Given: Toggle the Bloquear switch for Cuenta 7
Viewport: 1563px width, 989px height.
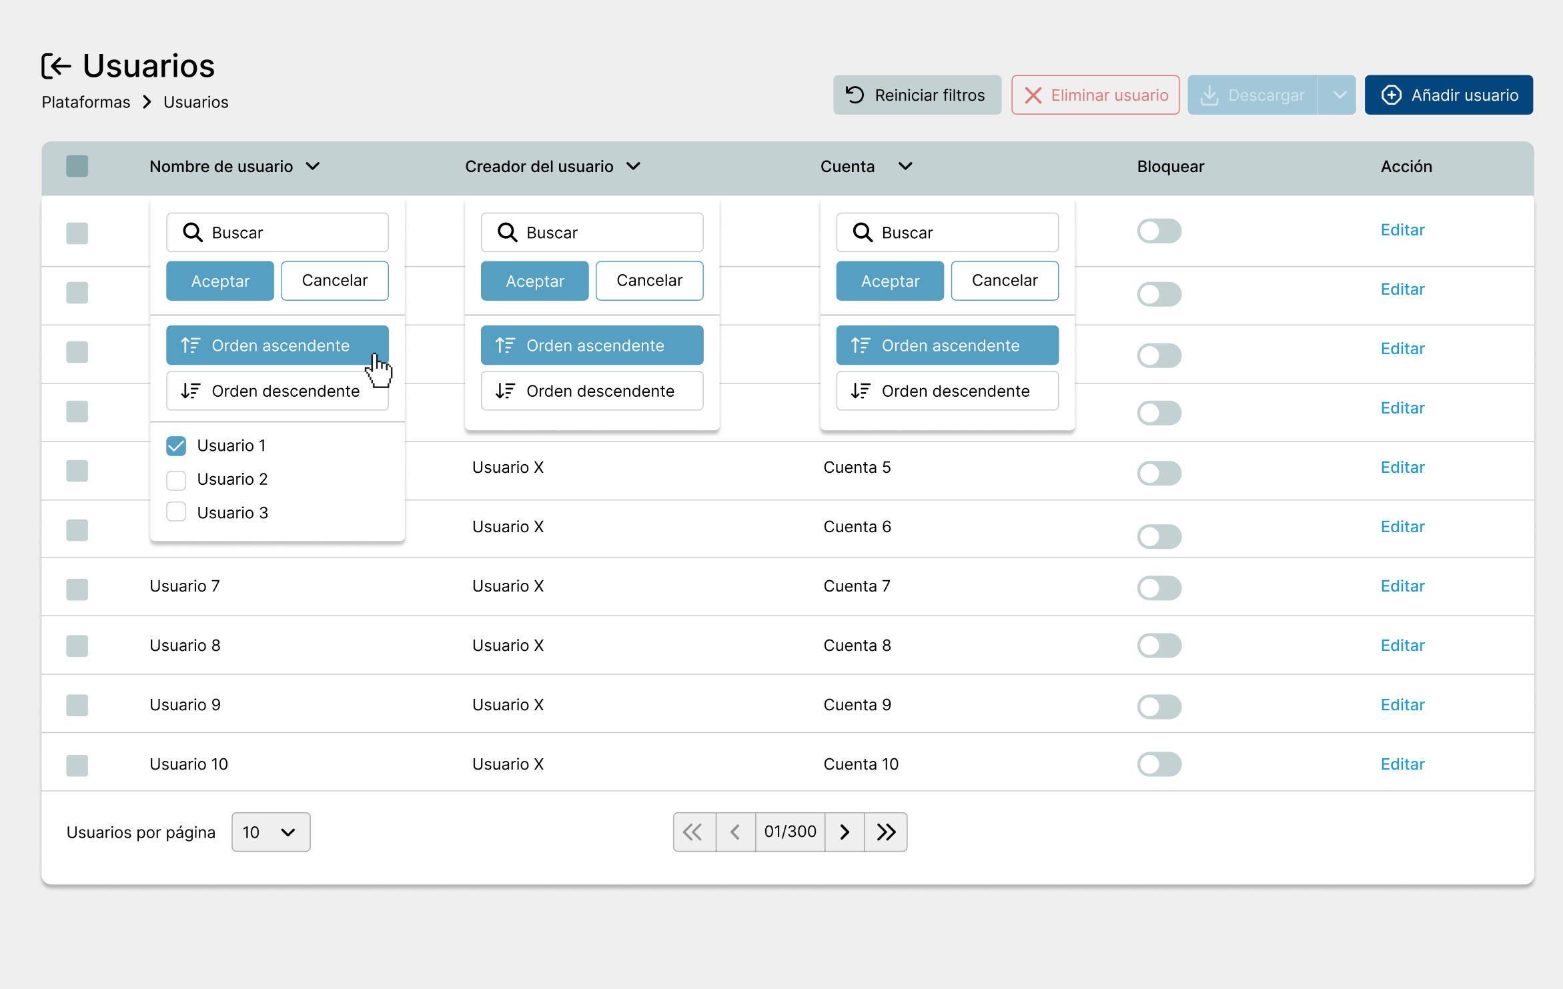Looking at the screenshot, I should tap(1159, 588).
